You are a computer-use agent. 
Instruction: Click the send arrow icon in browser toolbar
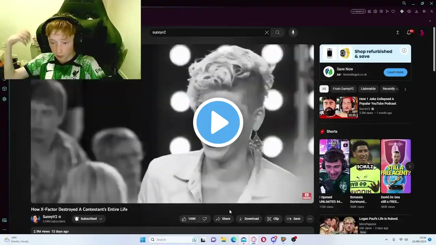pos(387,11)
